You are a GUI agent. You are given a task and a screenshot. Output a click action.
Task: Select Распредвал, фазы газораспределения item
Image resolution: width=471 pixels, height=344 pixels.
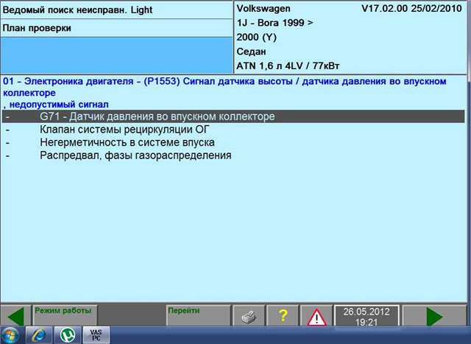(135, 155)
